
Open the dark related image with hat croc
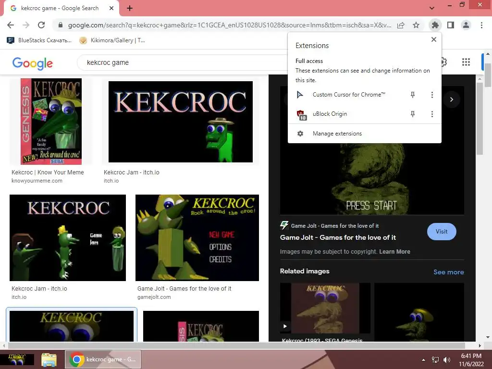(x=419, y=312)
